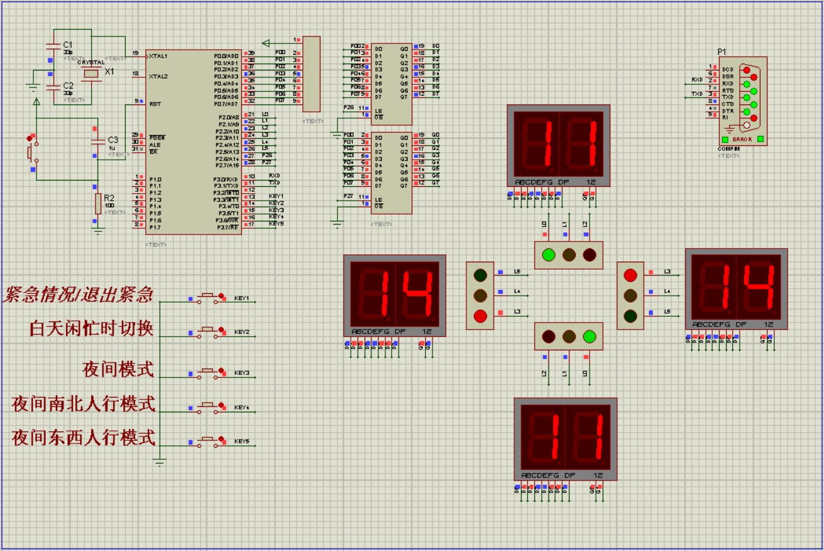Click the P1 reference label above COMPIM

pyautogui.click(x=722, y=52)
